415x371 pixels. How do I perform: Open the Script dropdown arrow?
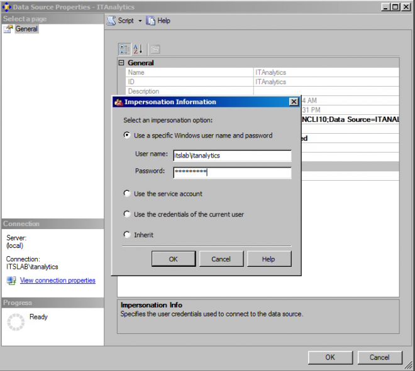click(140, 21)
